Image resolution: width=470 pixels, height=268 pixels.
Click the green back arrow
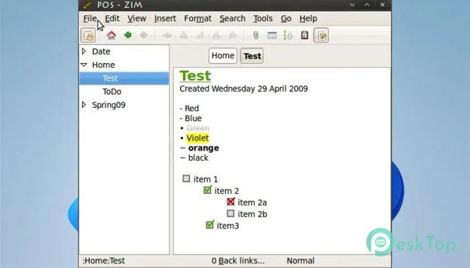point(128,36)
